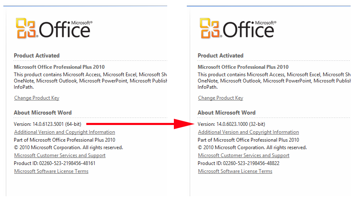
Task: View Microsoft Software License Terms below Product ID ending 48161
Action: pyautogui.click(x=51, y=171)
